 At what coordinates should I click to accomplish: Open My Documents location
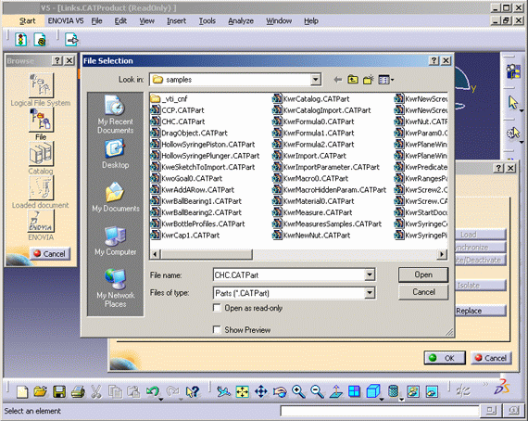pyautogui.click(x=116, y=198)
